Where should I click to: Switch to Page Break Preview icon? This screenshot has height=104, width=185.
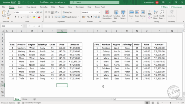click(x=158, y=103)
